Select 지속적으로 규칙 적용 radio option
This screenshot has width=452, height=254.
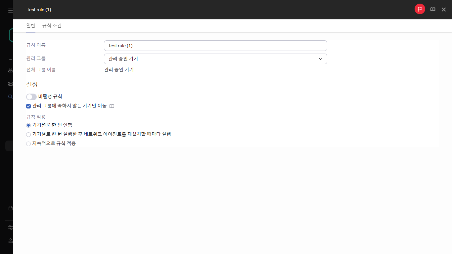[x=28, y=144]
